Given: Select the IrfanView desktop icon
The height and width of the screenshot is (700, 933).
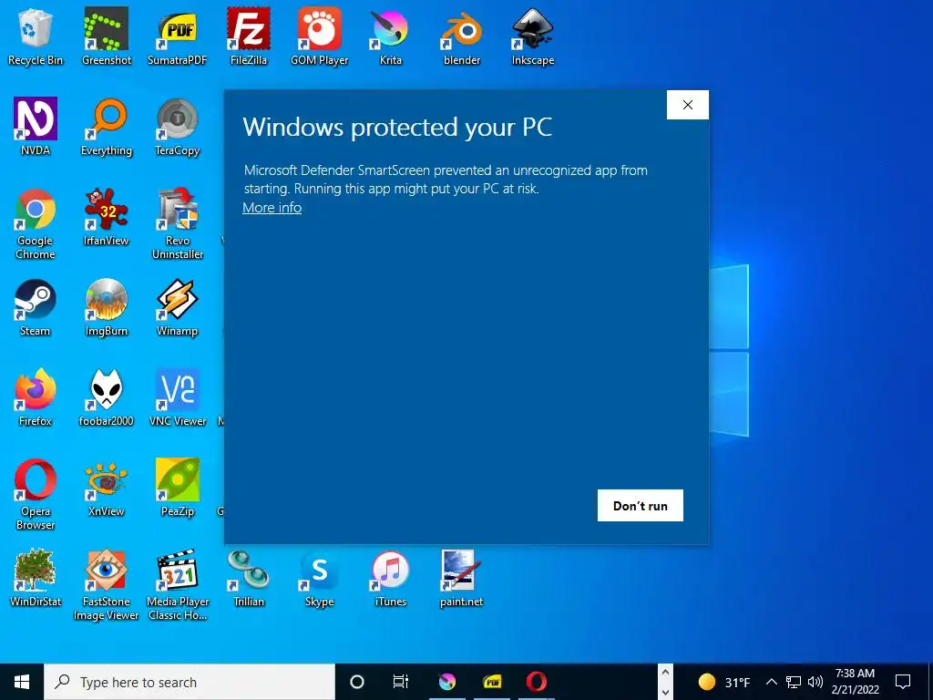Looking at the screenshot, I should [107, 217].
